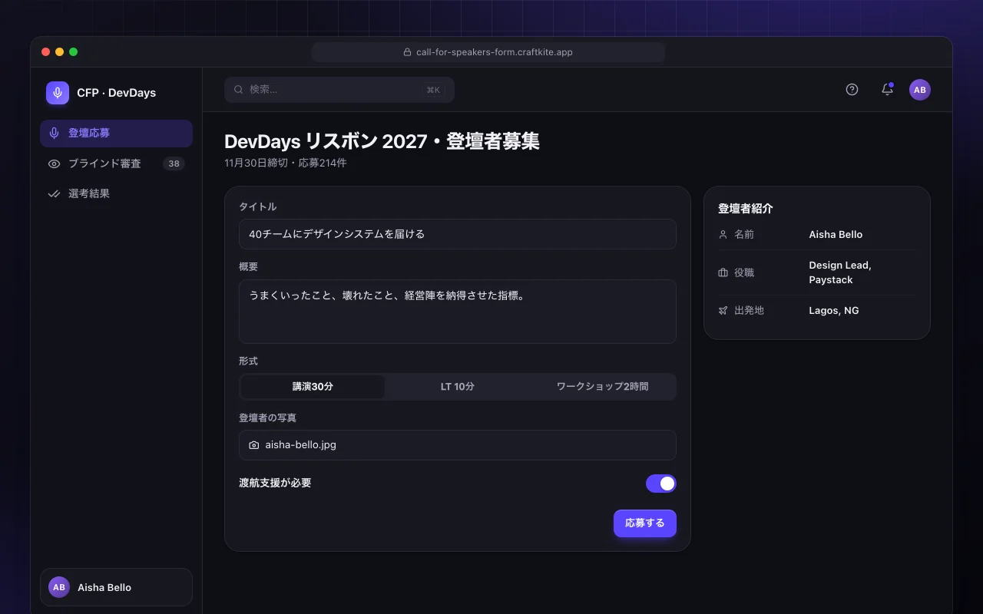Click the origin value Lagos, NG
Screen dimensions: 983x614
click(834, 311)
